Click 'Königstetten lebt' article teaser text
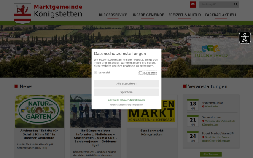 coord(94,154)
